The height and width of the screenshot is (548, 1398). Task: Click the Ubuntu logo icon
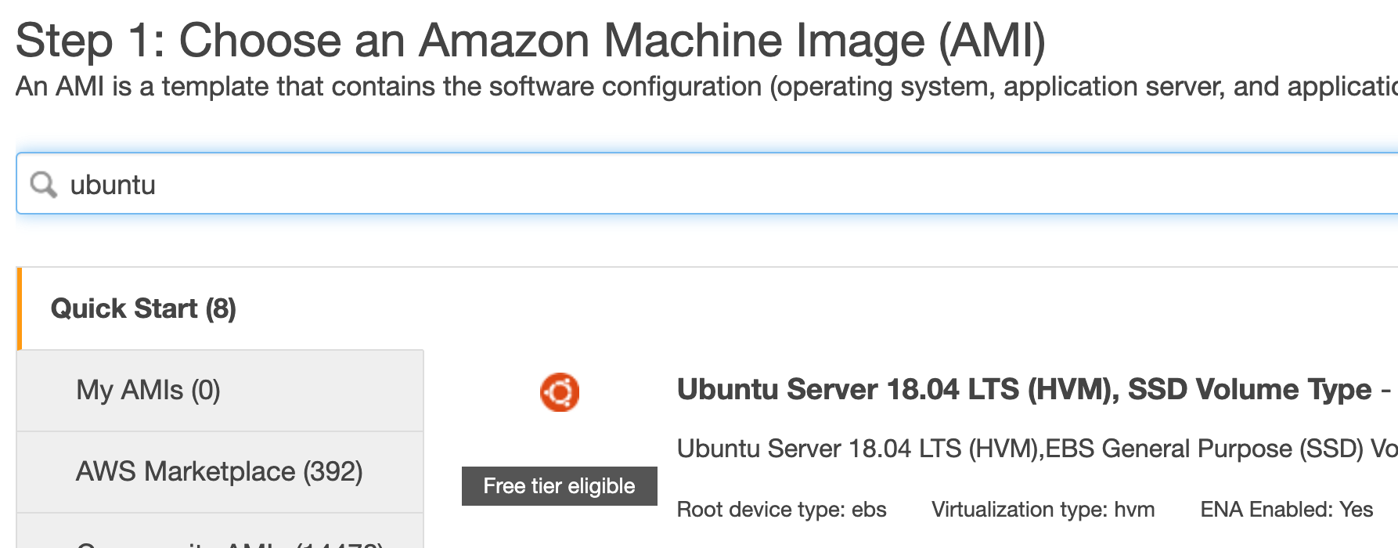560,392
